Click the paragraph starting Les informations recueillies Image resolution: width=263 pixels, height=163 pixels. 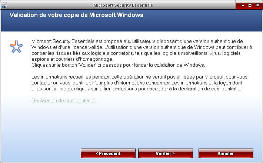[139, 83]
